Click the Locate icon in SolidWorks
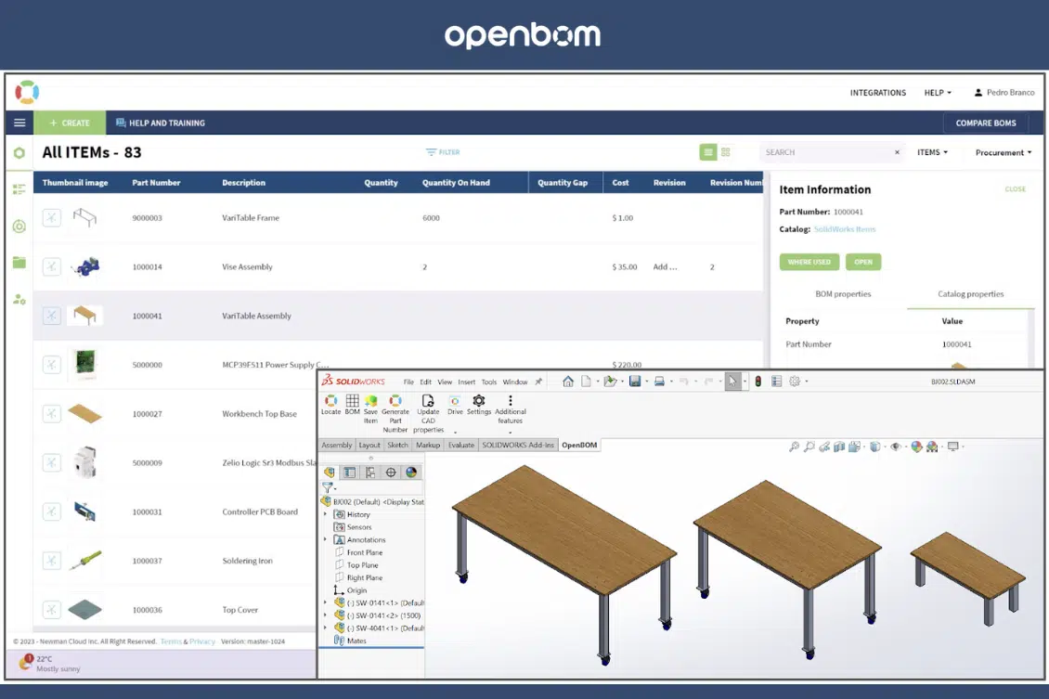Screen dimensions: 1049x699 click(330, 401)
